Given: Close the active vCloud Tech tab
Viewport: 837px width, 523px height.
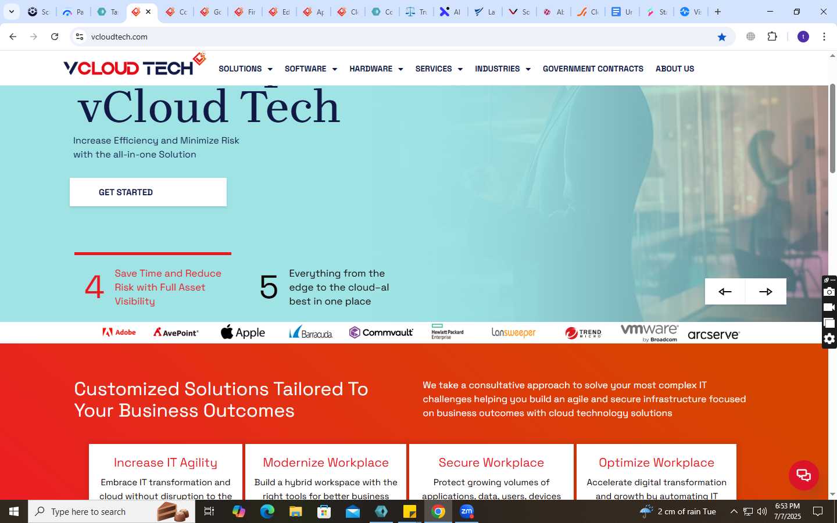Looking at the screenshot, I should pyautogui.click(x=148, y=12).
